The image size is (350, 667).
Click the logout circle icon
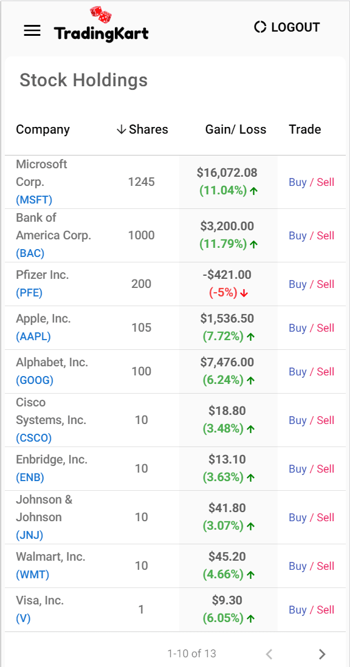pyautogui.click(x=260, y=27)
